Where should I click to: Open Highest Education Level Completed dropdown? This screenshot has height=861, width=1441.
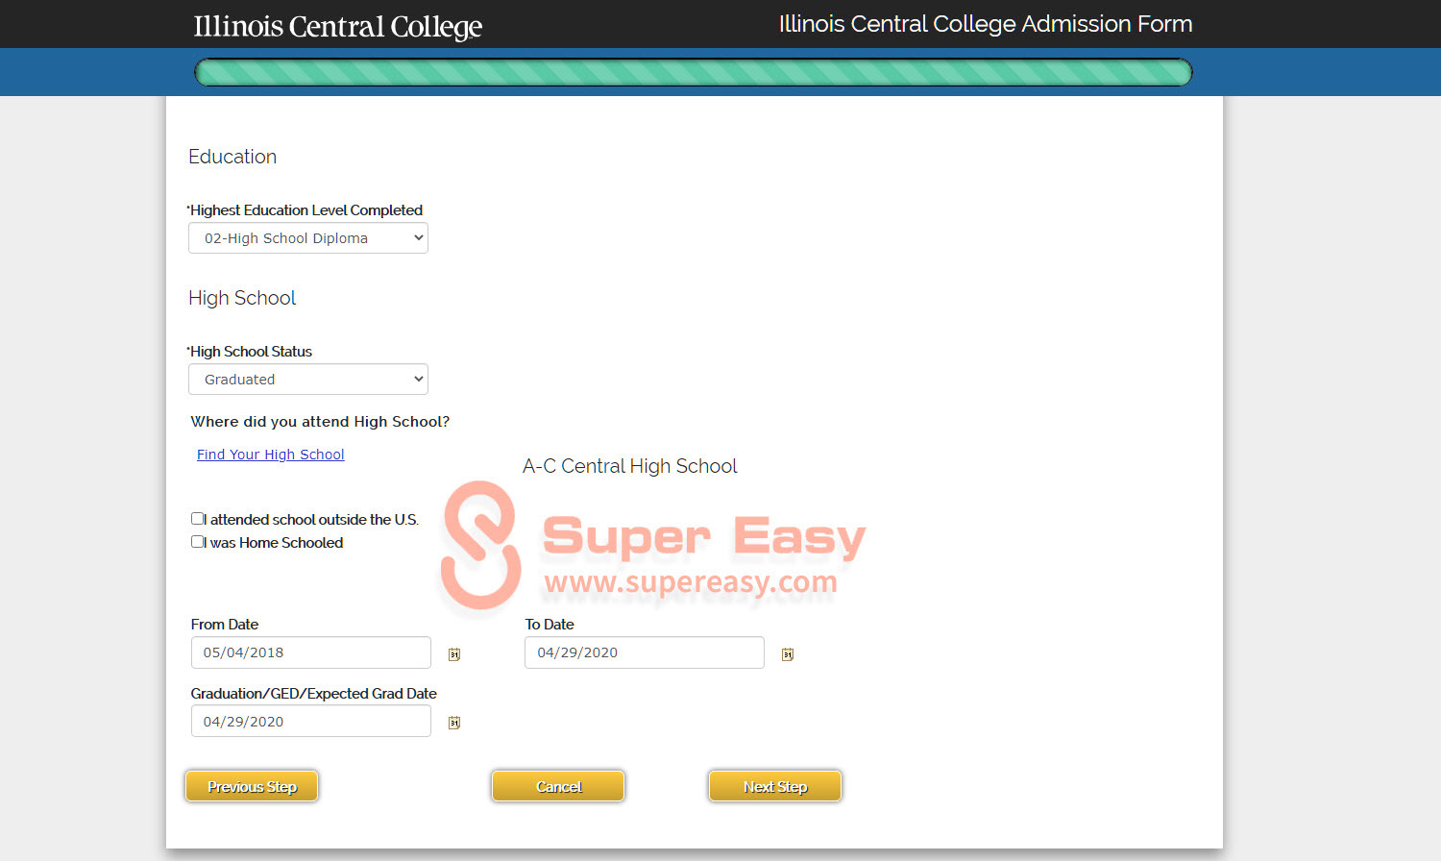pyautogui.click(x=308, y=238)
